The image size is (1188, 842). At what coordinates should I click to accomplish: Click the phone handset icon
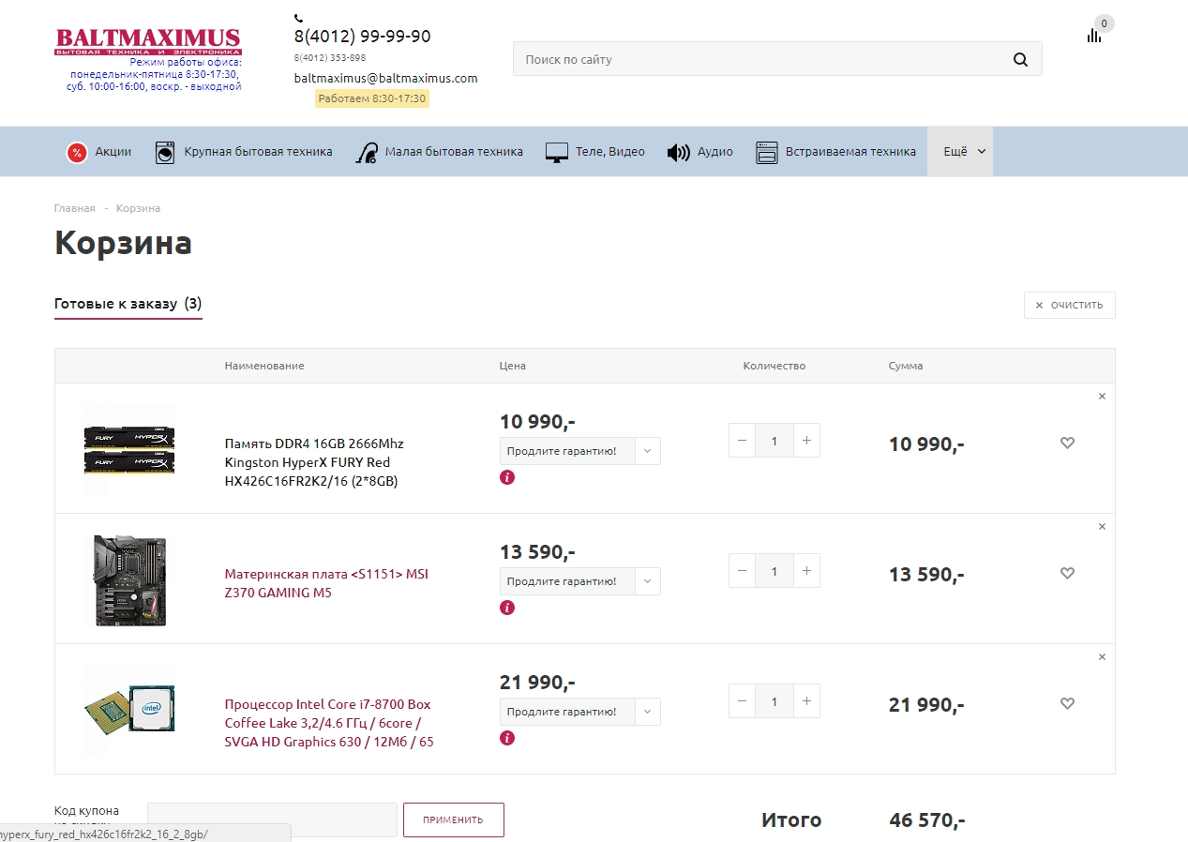298,18
